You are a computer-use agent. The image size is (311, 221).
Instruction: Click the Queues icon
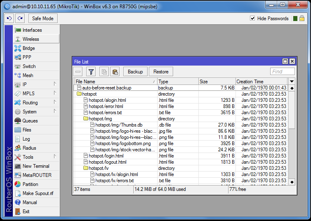18,121
